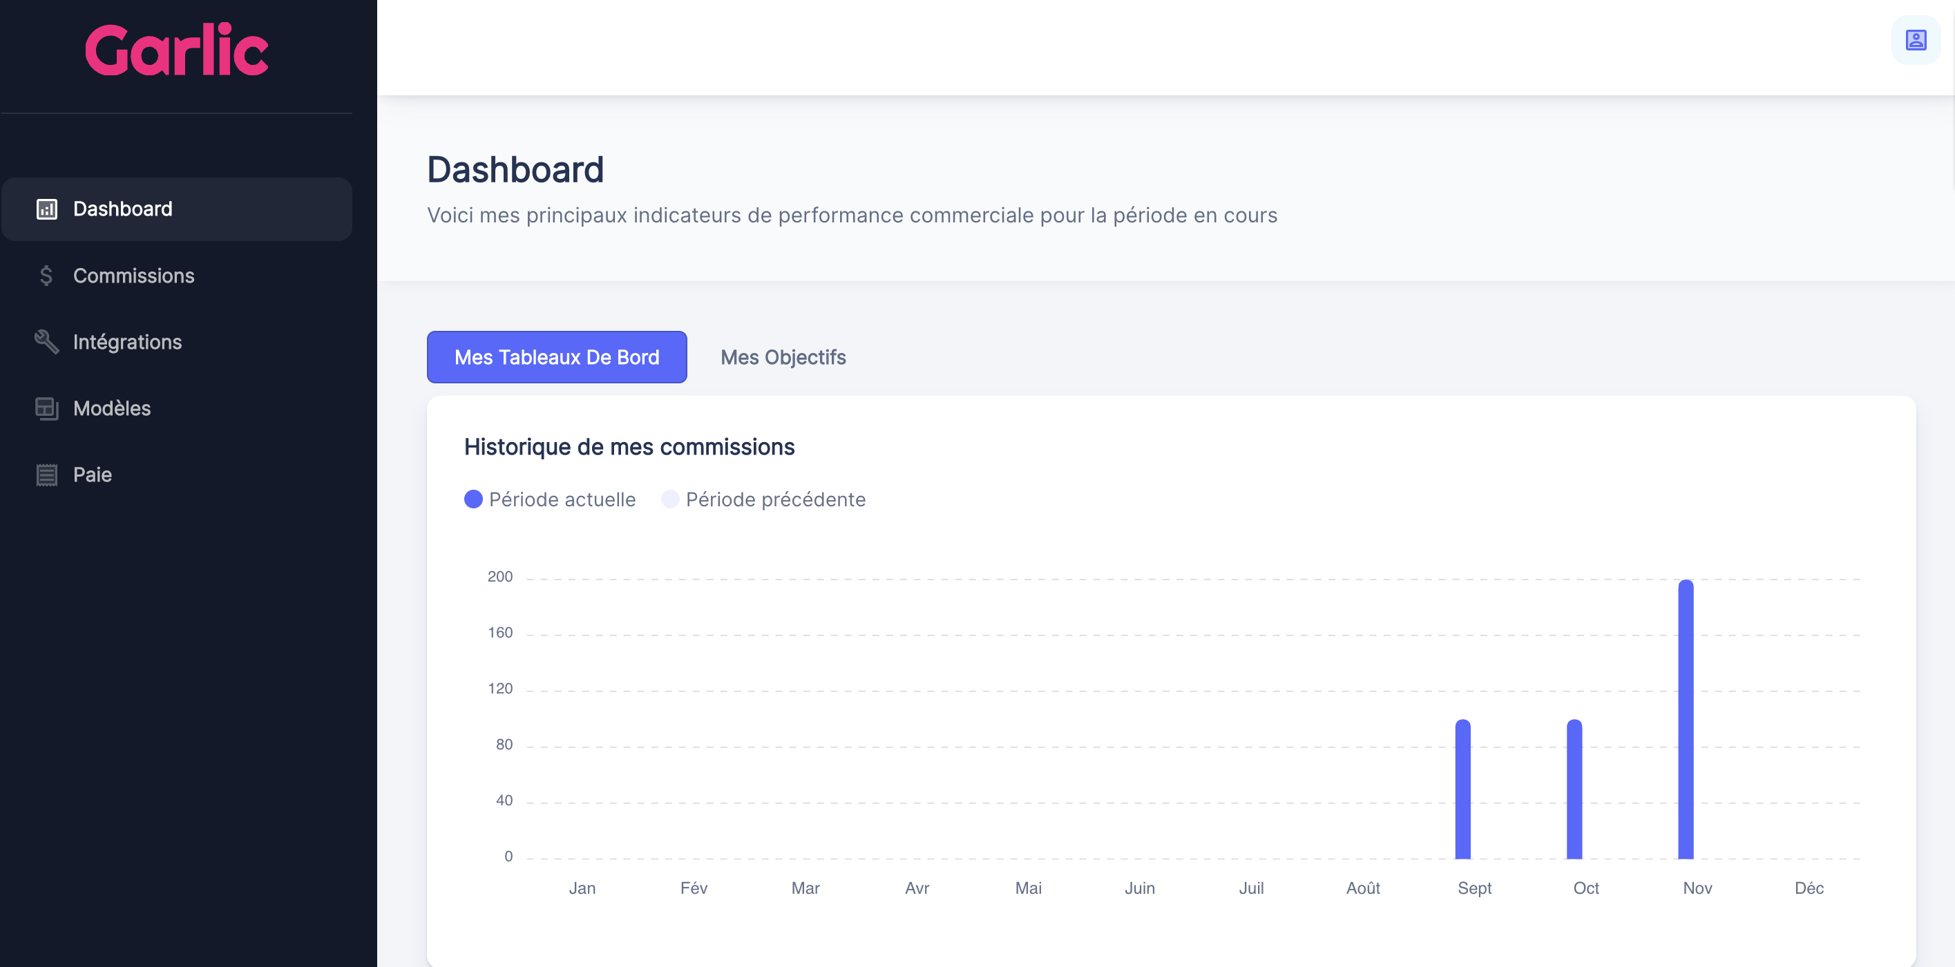
Task: Click the Dashboard chart icon in sidebar
Action: tap(47, 209)
